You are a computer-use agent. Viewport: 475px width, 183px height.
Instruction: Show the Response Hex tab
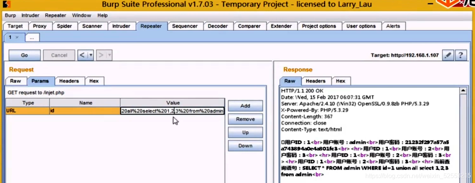(341, 81)
